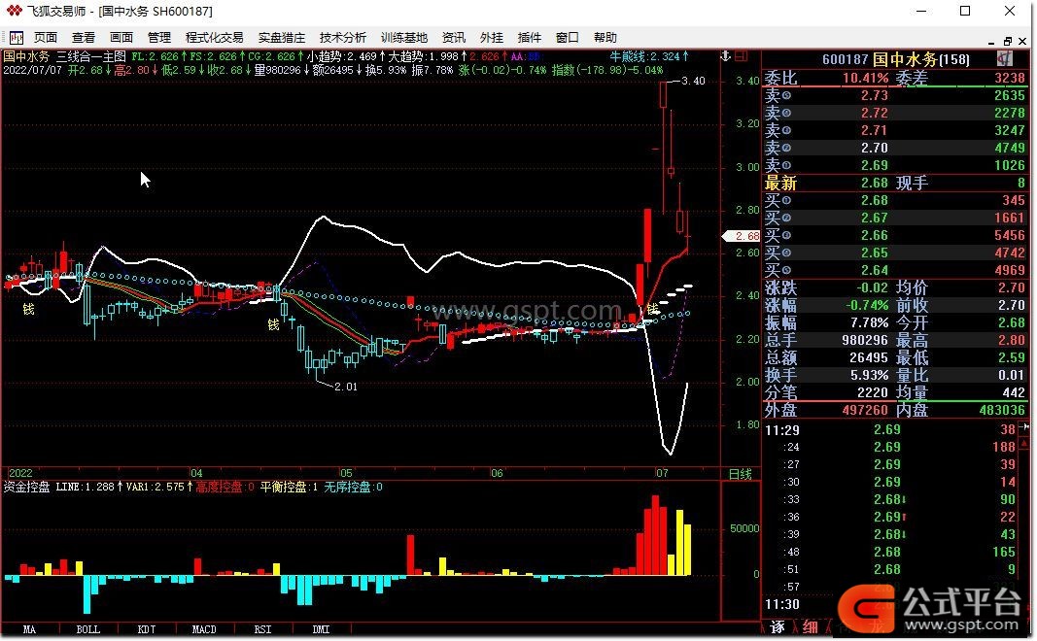Open the 训练基地 menu
The height and width of the screenshot is (641, 1037).
click(404, 38)
